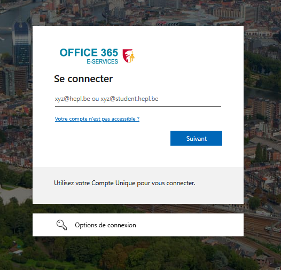The height and width of the screenshot is (270, 281).
Task: Click the OFFICE 365 logo text
Action: pyautogui.click(x=89, y=53)
